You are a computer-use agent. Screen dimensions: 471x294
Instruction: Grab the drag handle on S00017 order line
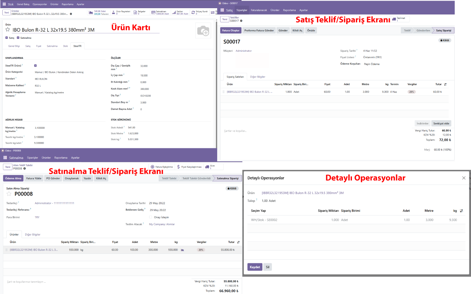click(224, 92)
